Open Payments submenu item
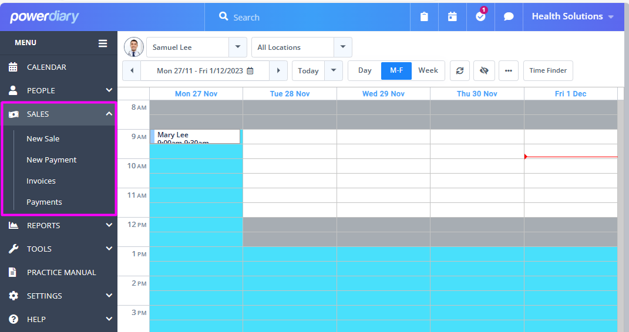The image size is (629, 332). [44, 202]
